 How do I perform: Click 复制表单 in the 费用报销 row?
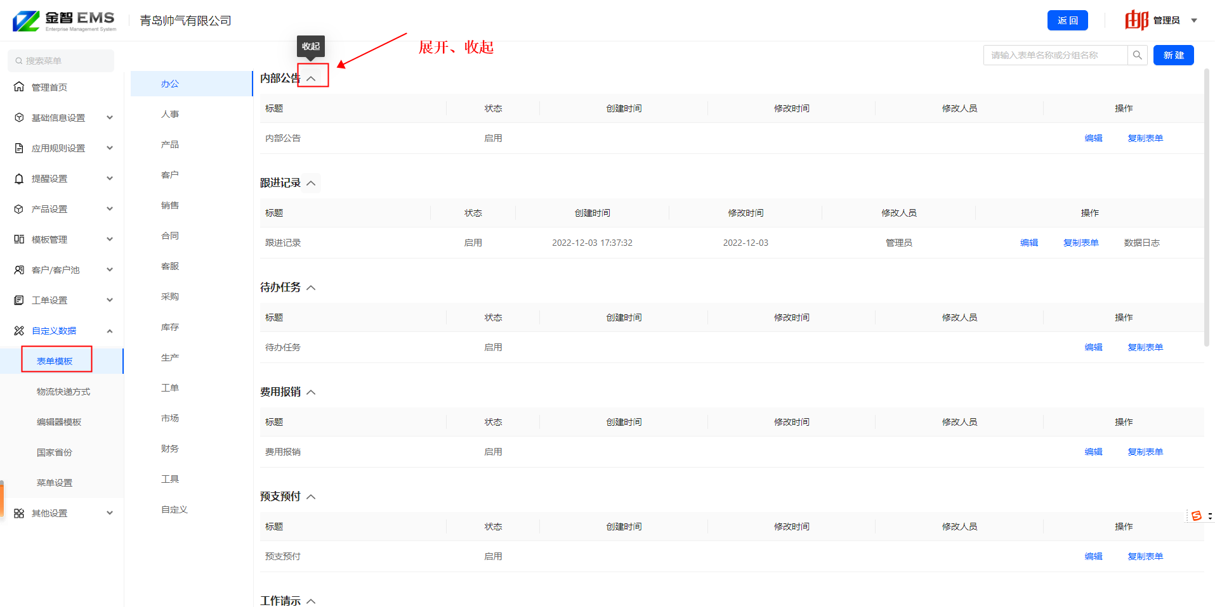tap(1145, 452)
